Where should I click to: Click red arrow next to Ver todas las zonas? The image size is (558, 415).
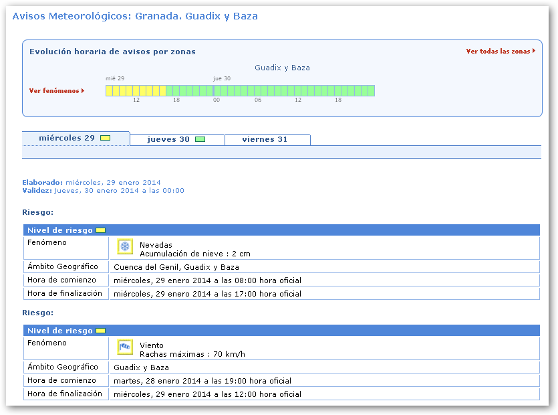pos(534,51)
